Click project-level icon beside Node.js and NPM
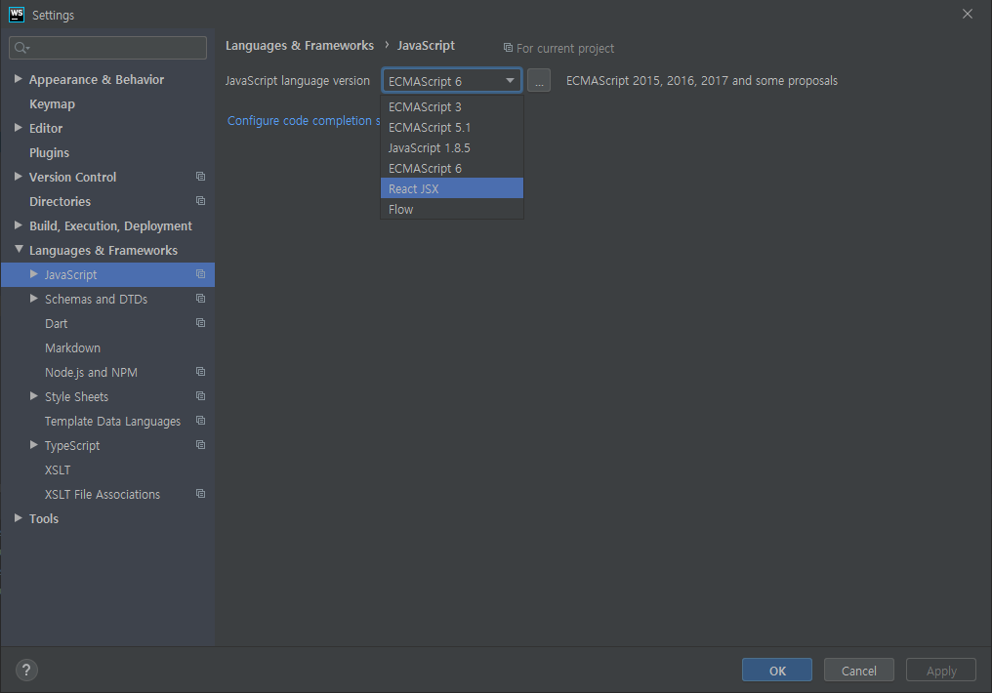This screenshot has width=992, height=693. click(x=200, y=372)
